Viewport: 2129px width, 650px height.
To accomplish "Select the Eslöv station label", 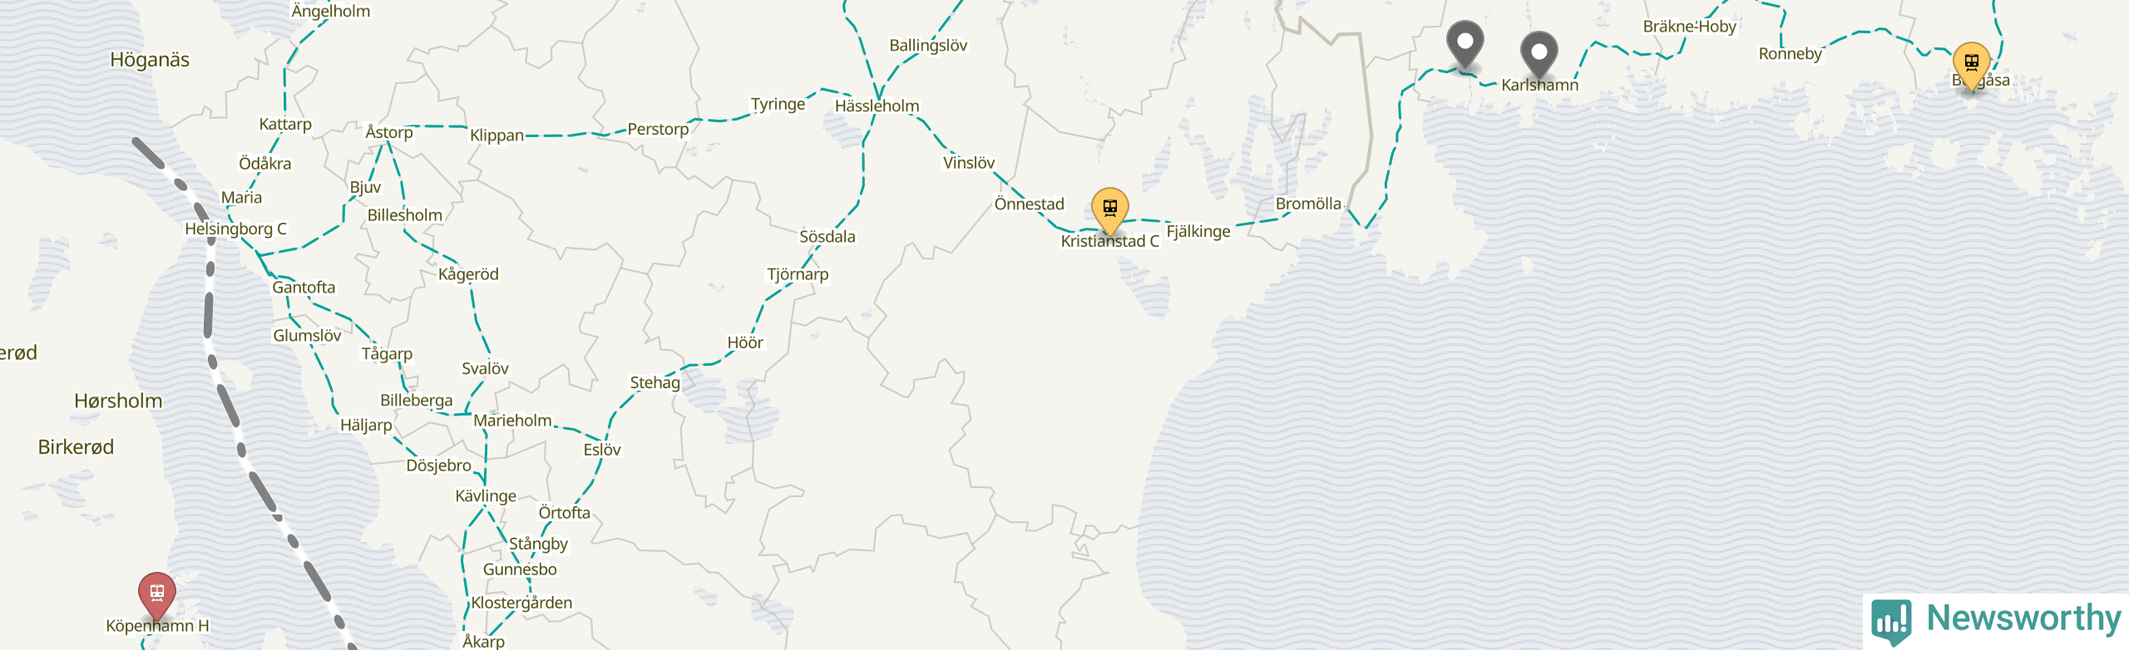I will (601, 450).
